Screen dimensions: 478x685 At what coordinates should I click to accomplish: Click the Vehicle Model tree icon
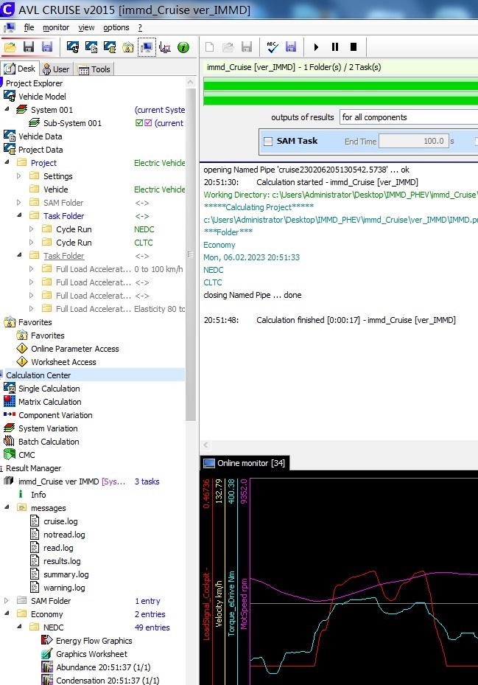pos(10,96)
